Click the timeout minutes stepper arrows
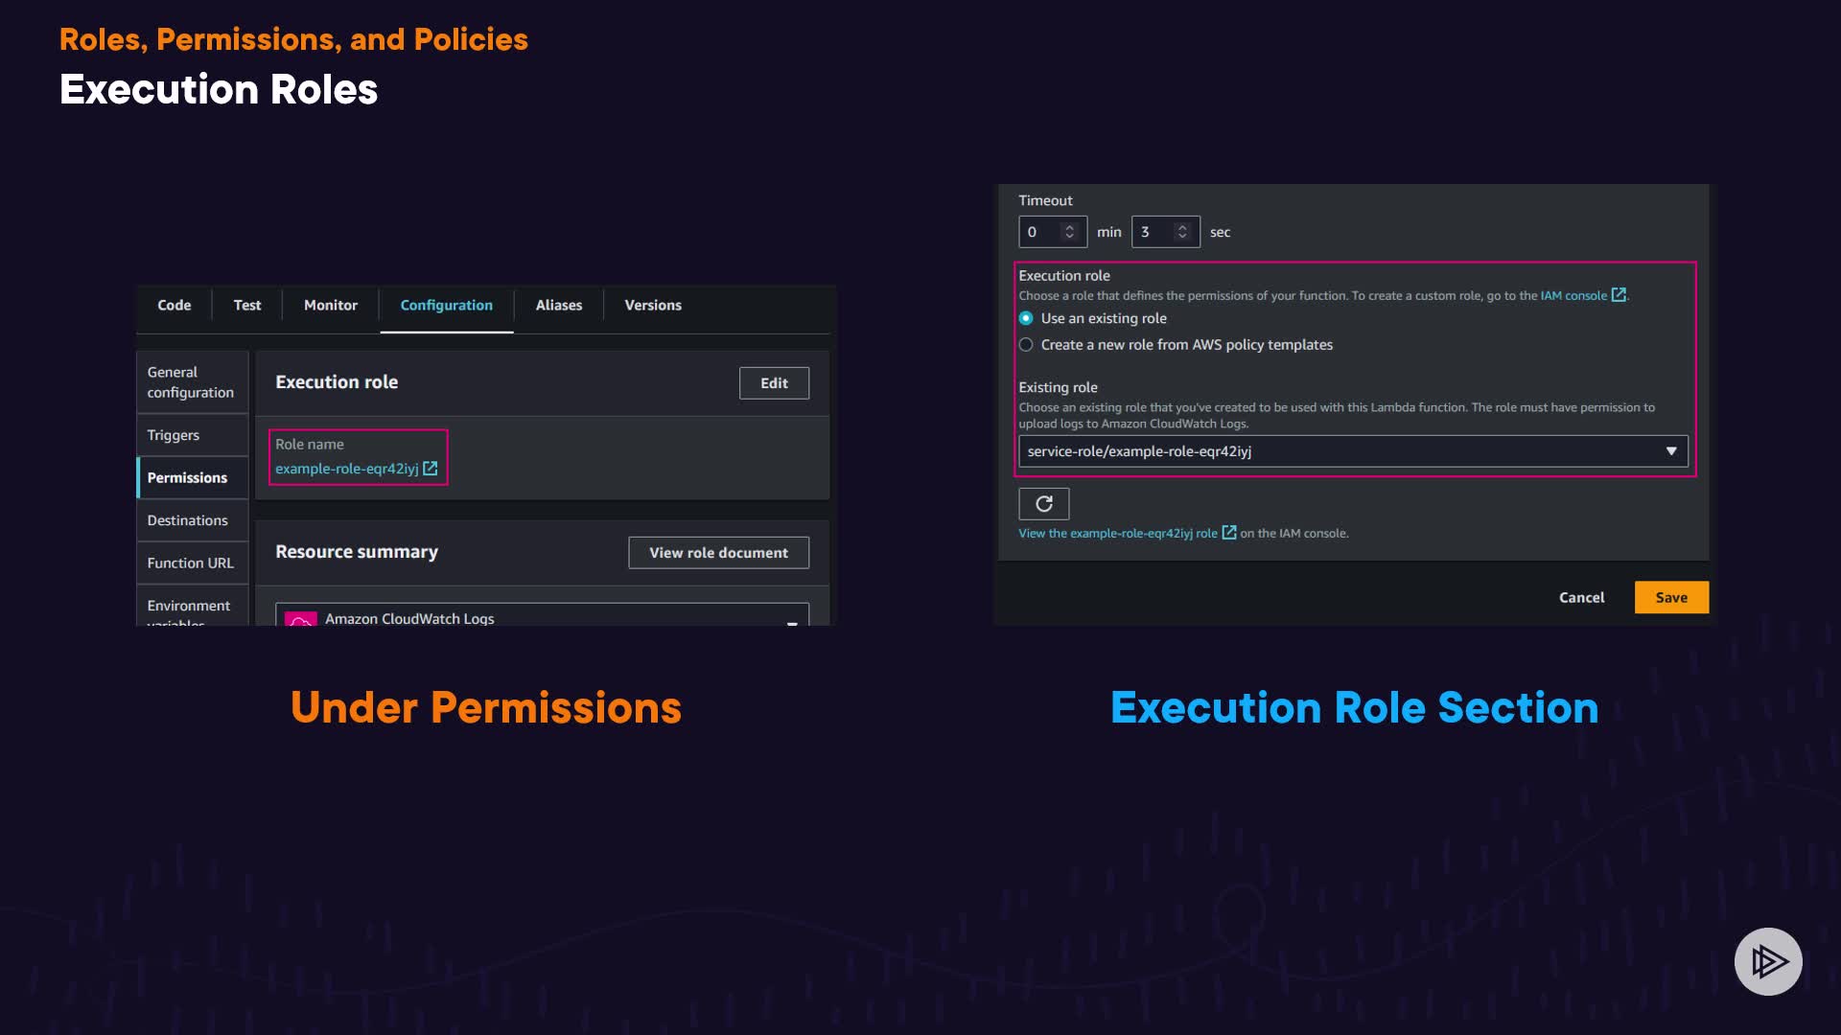Screen dimensions: 1841x1035 [x=1069, y=232]
